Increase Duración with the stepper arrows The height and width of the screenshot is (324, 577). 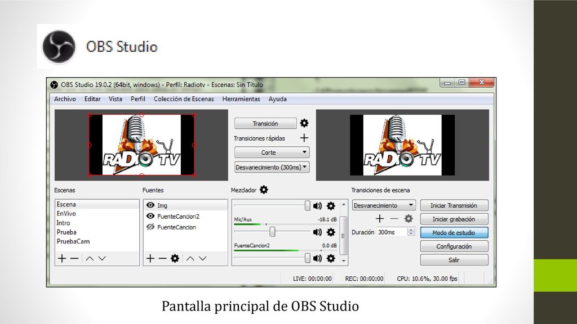411,230
